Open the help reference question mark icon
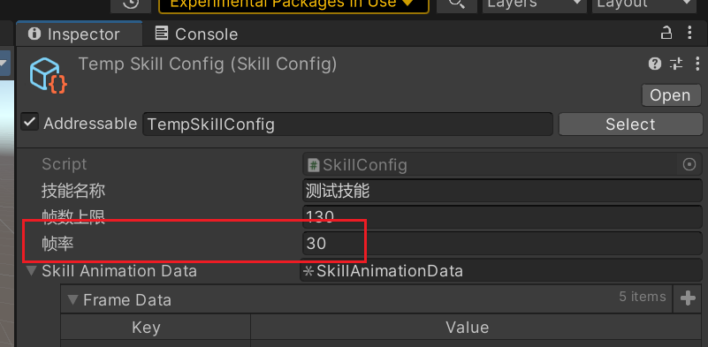 (x=655, y=64)
